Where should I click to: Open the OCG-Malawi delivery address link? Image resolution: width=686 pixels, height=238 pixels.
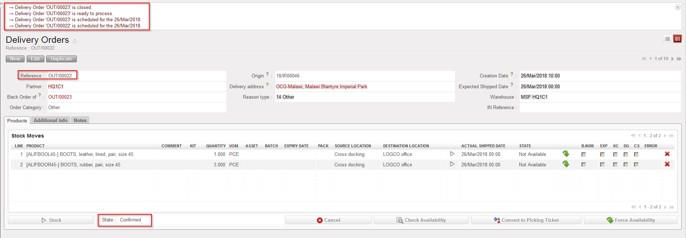pyautogui.click(x=321, y=86)
